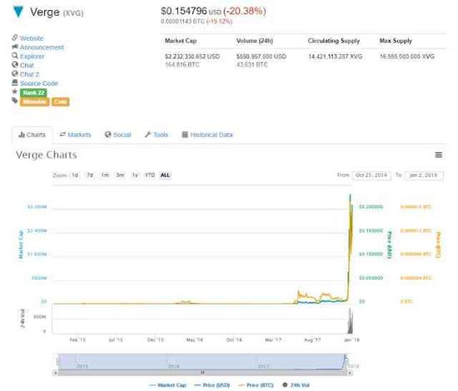This screenshot has height=391, width=458.
Task: Click the tag icon beside the orange labels
Action: [x=15, y=101]
